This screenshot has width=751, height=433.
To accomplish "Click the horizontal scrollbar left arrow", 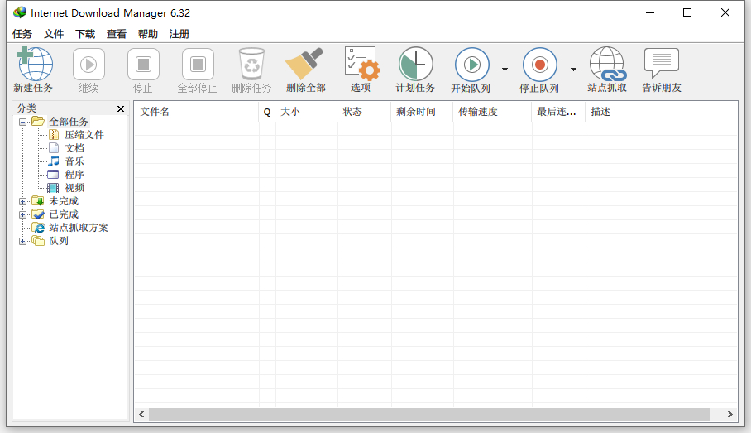I will (141, 414).
